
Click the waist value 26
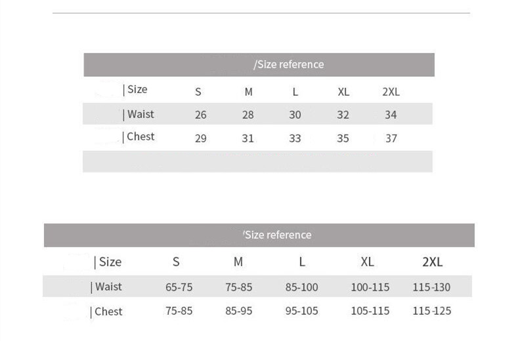[x=201, y=115]
